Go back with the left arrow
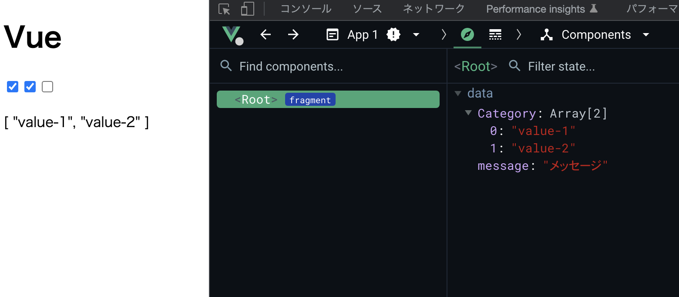The image size is (679, 297). pos(266,35)
